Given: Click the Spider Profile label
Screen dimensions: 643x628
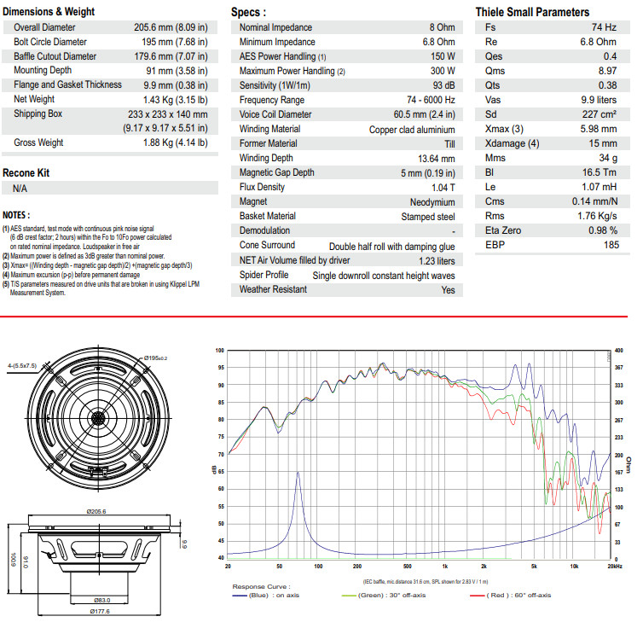Looking at the screenshot, I should [264, 275].
